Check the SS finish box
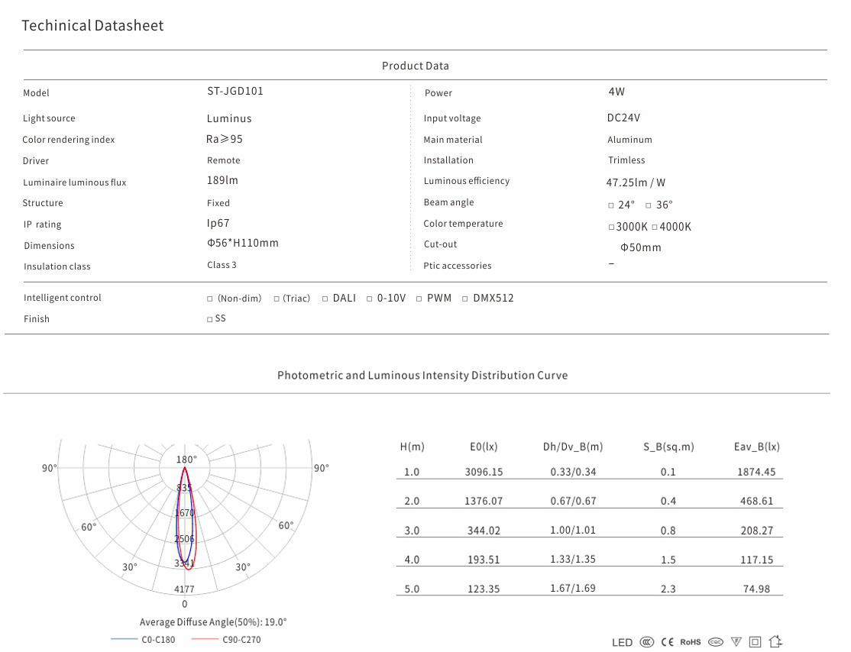Image resolution: width=851 pixels, height=652 pixels. (x=210, y=319)
